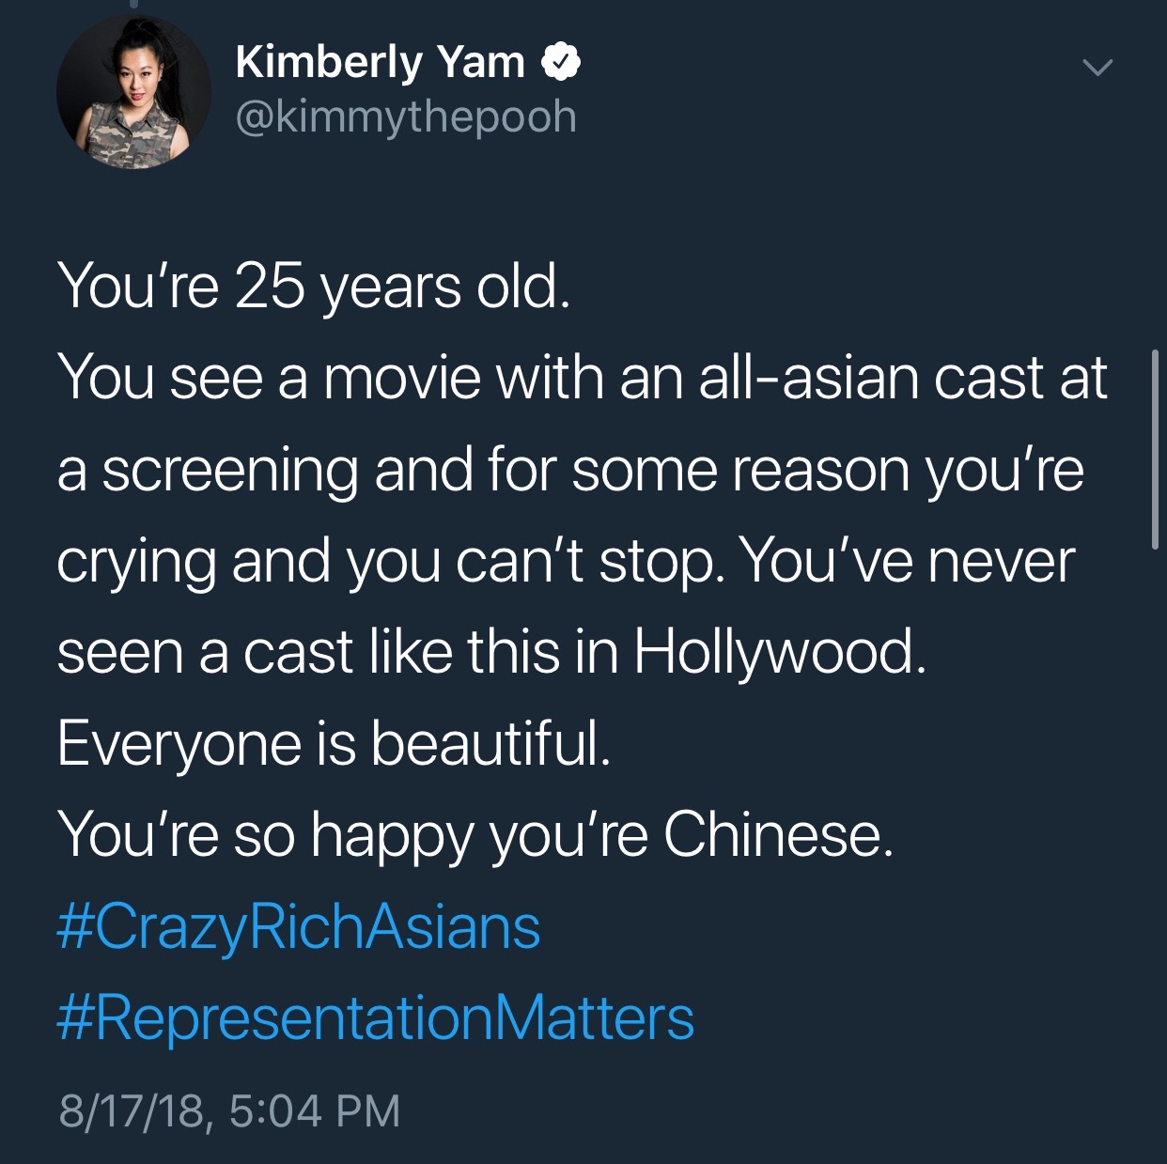The width and height of the screenshot is (1167, 1164).
Task: Click the display name Kimberly Yam
Action: pos(380,63)
